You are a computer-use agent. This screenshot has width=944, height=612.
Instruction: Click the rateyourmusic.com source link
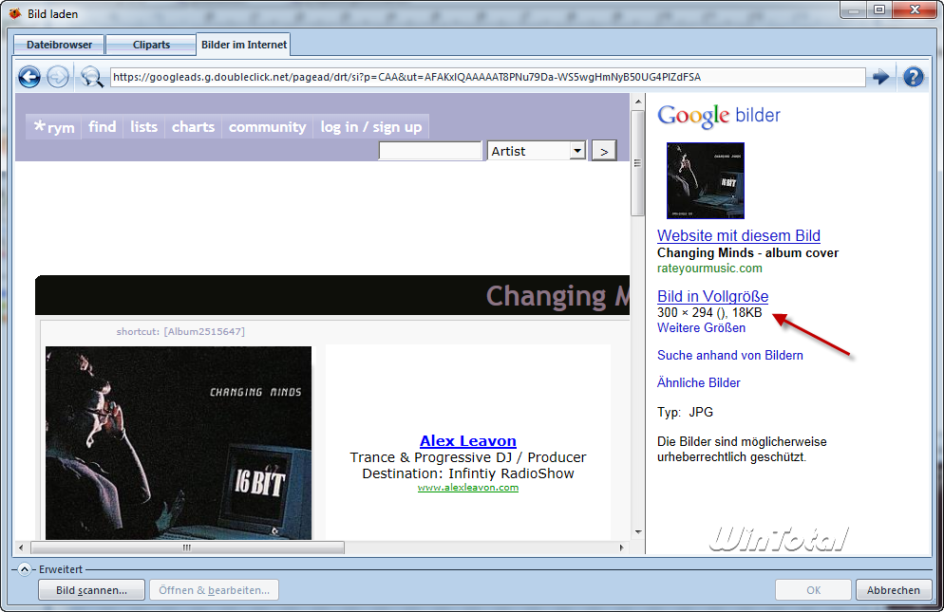[709, 269]
